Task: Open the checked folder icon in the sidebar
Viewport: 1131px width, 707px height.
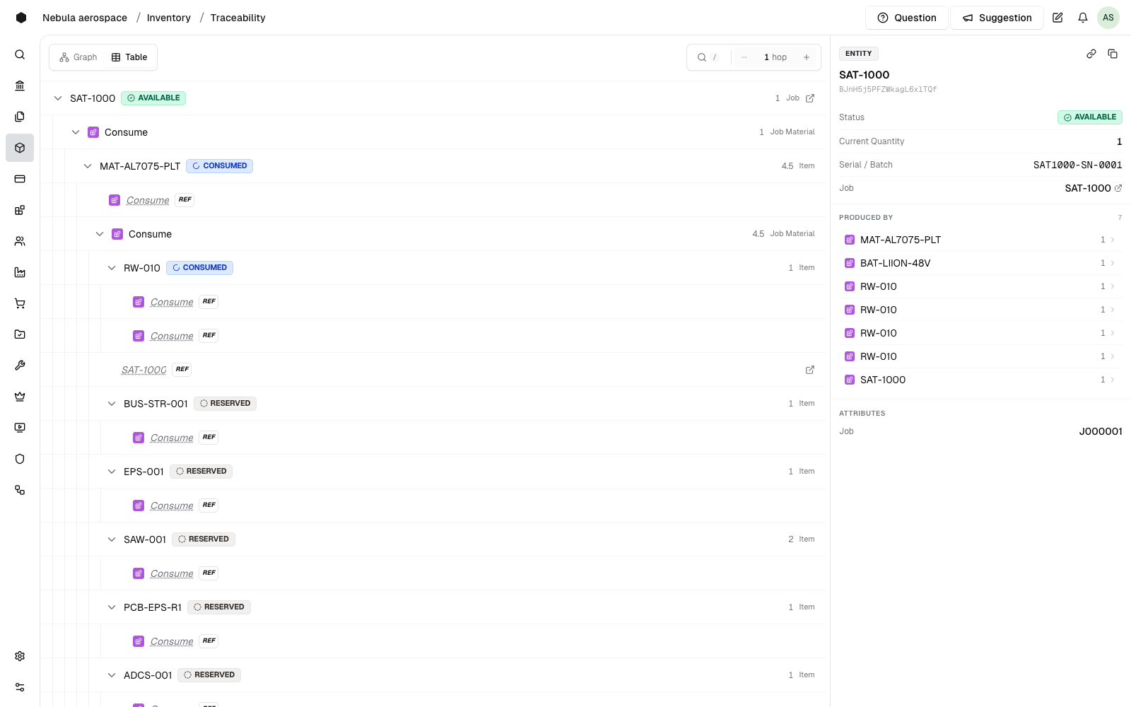Action: click(20, 334)
